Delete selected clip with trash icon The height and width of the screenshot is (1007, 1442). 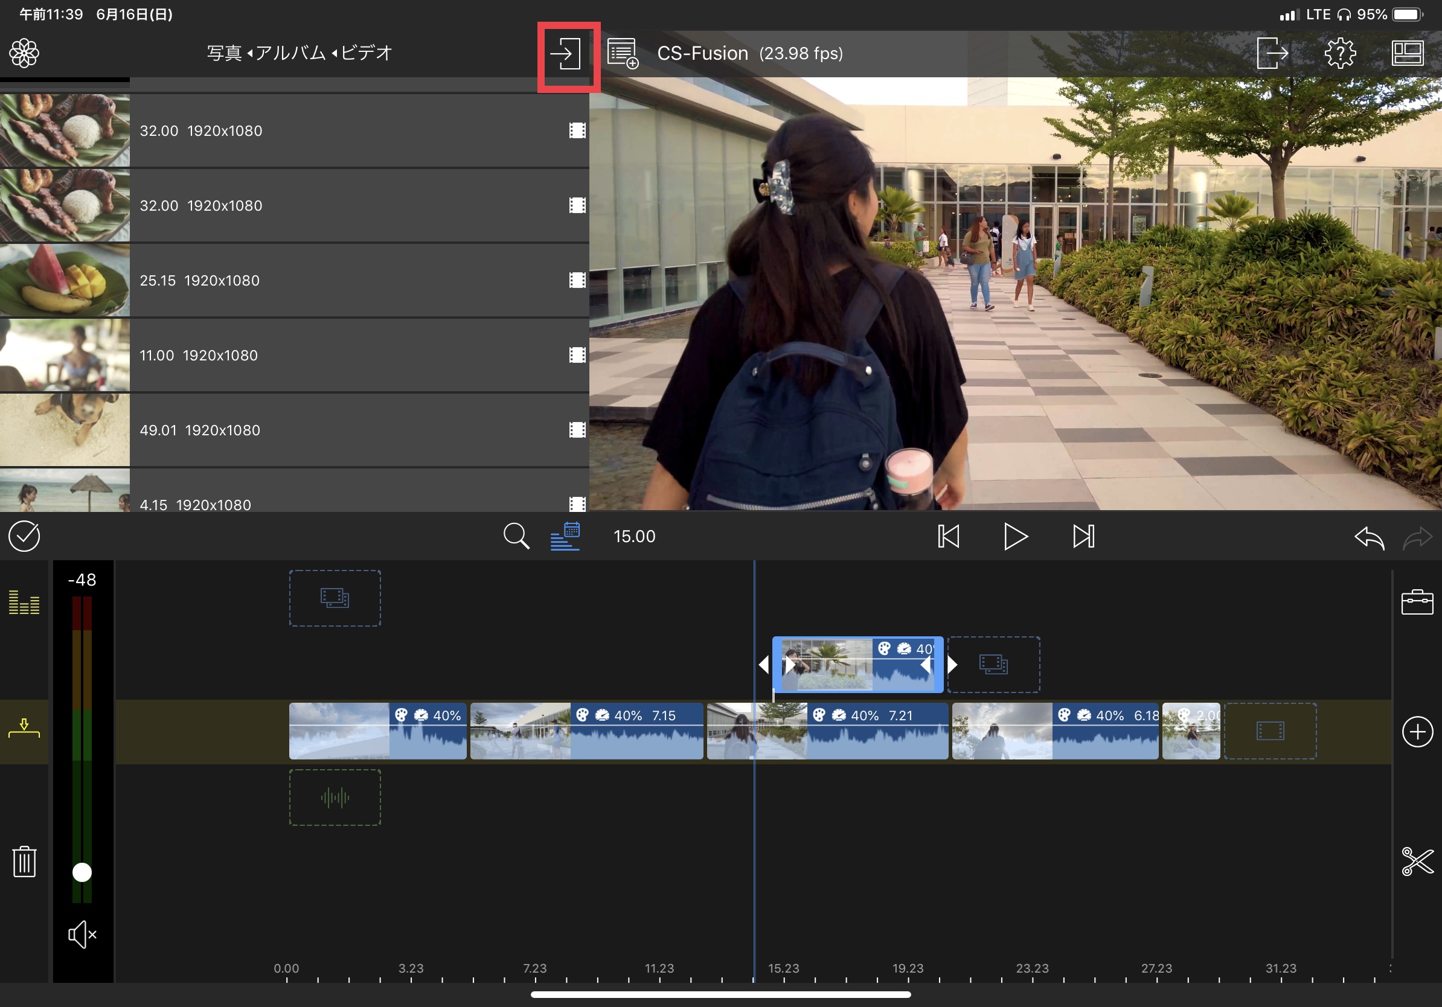pyautogui.click(x=25, y=862)
